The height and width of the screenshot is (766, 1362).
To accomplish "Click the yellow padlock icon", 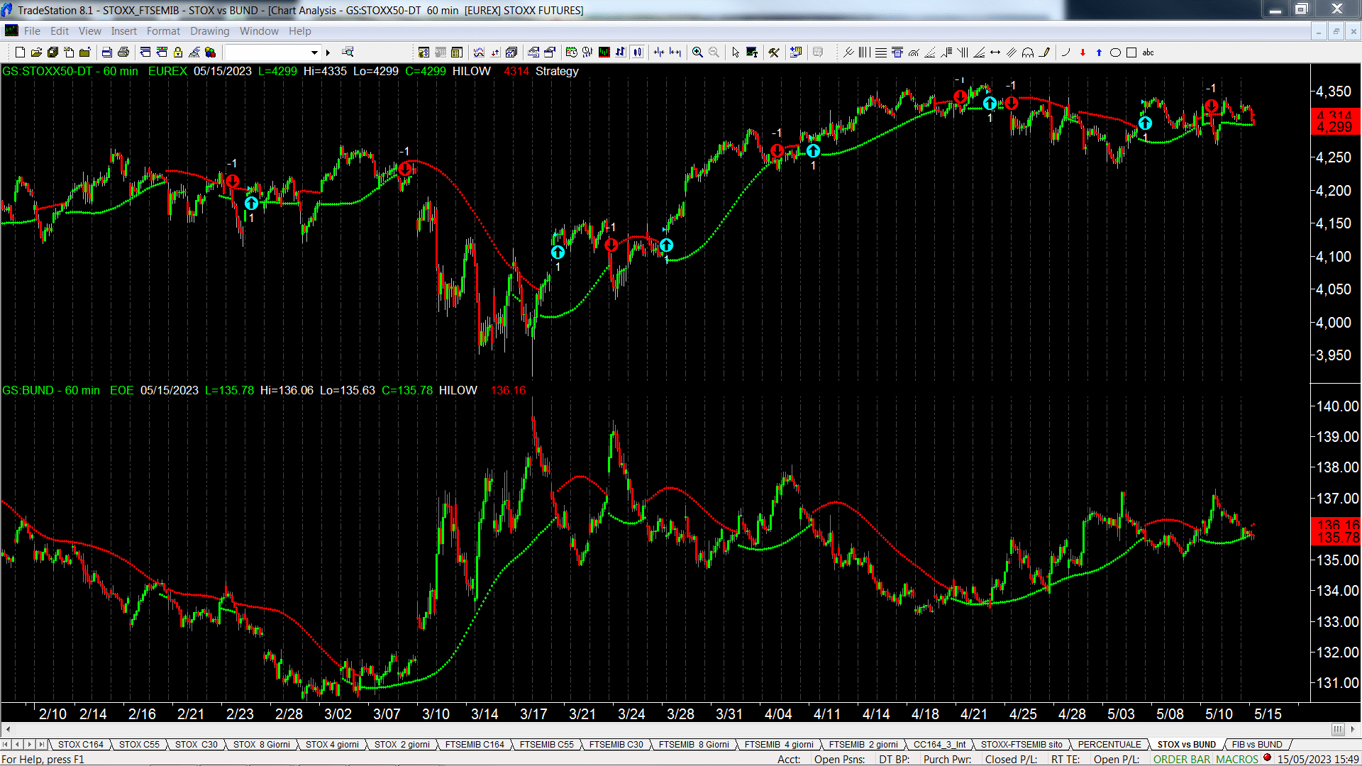I will [x=178, y=52].
